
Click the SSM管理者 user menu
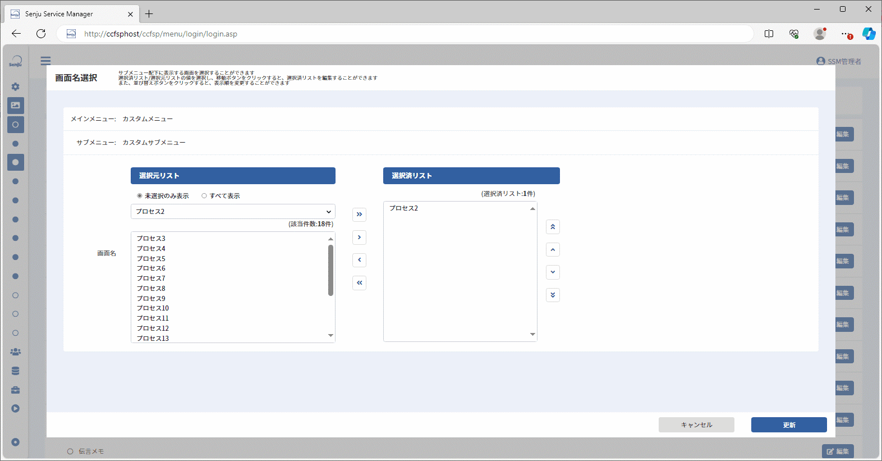click(x=839, y=61)
